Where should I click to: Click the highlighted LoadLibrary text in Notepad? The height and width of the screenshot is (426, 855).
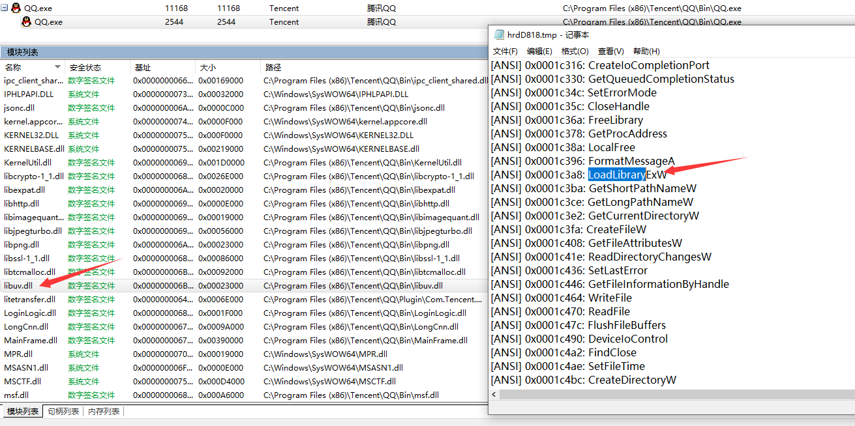pos(617,175)
